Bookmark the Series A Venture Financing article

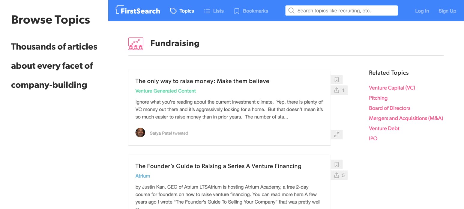pyautogui.click(x=337, y=164)
